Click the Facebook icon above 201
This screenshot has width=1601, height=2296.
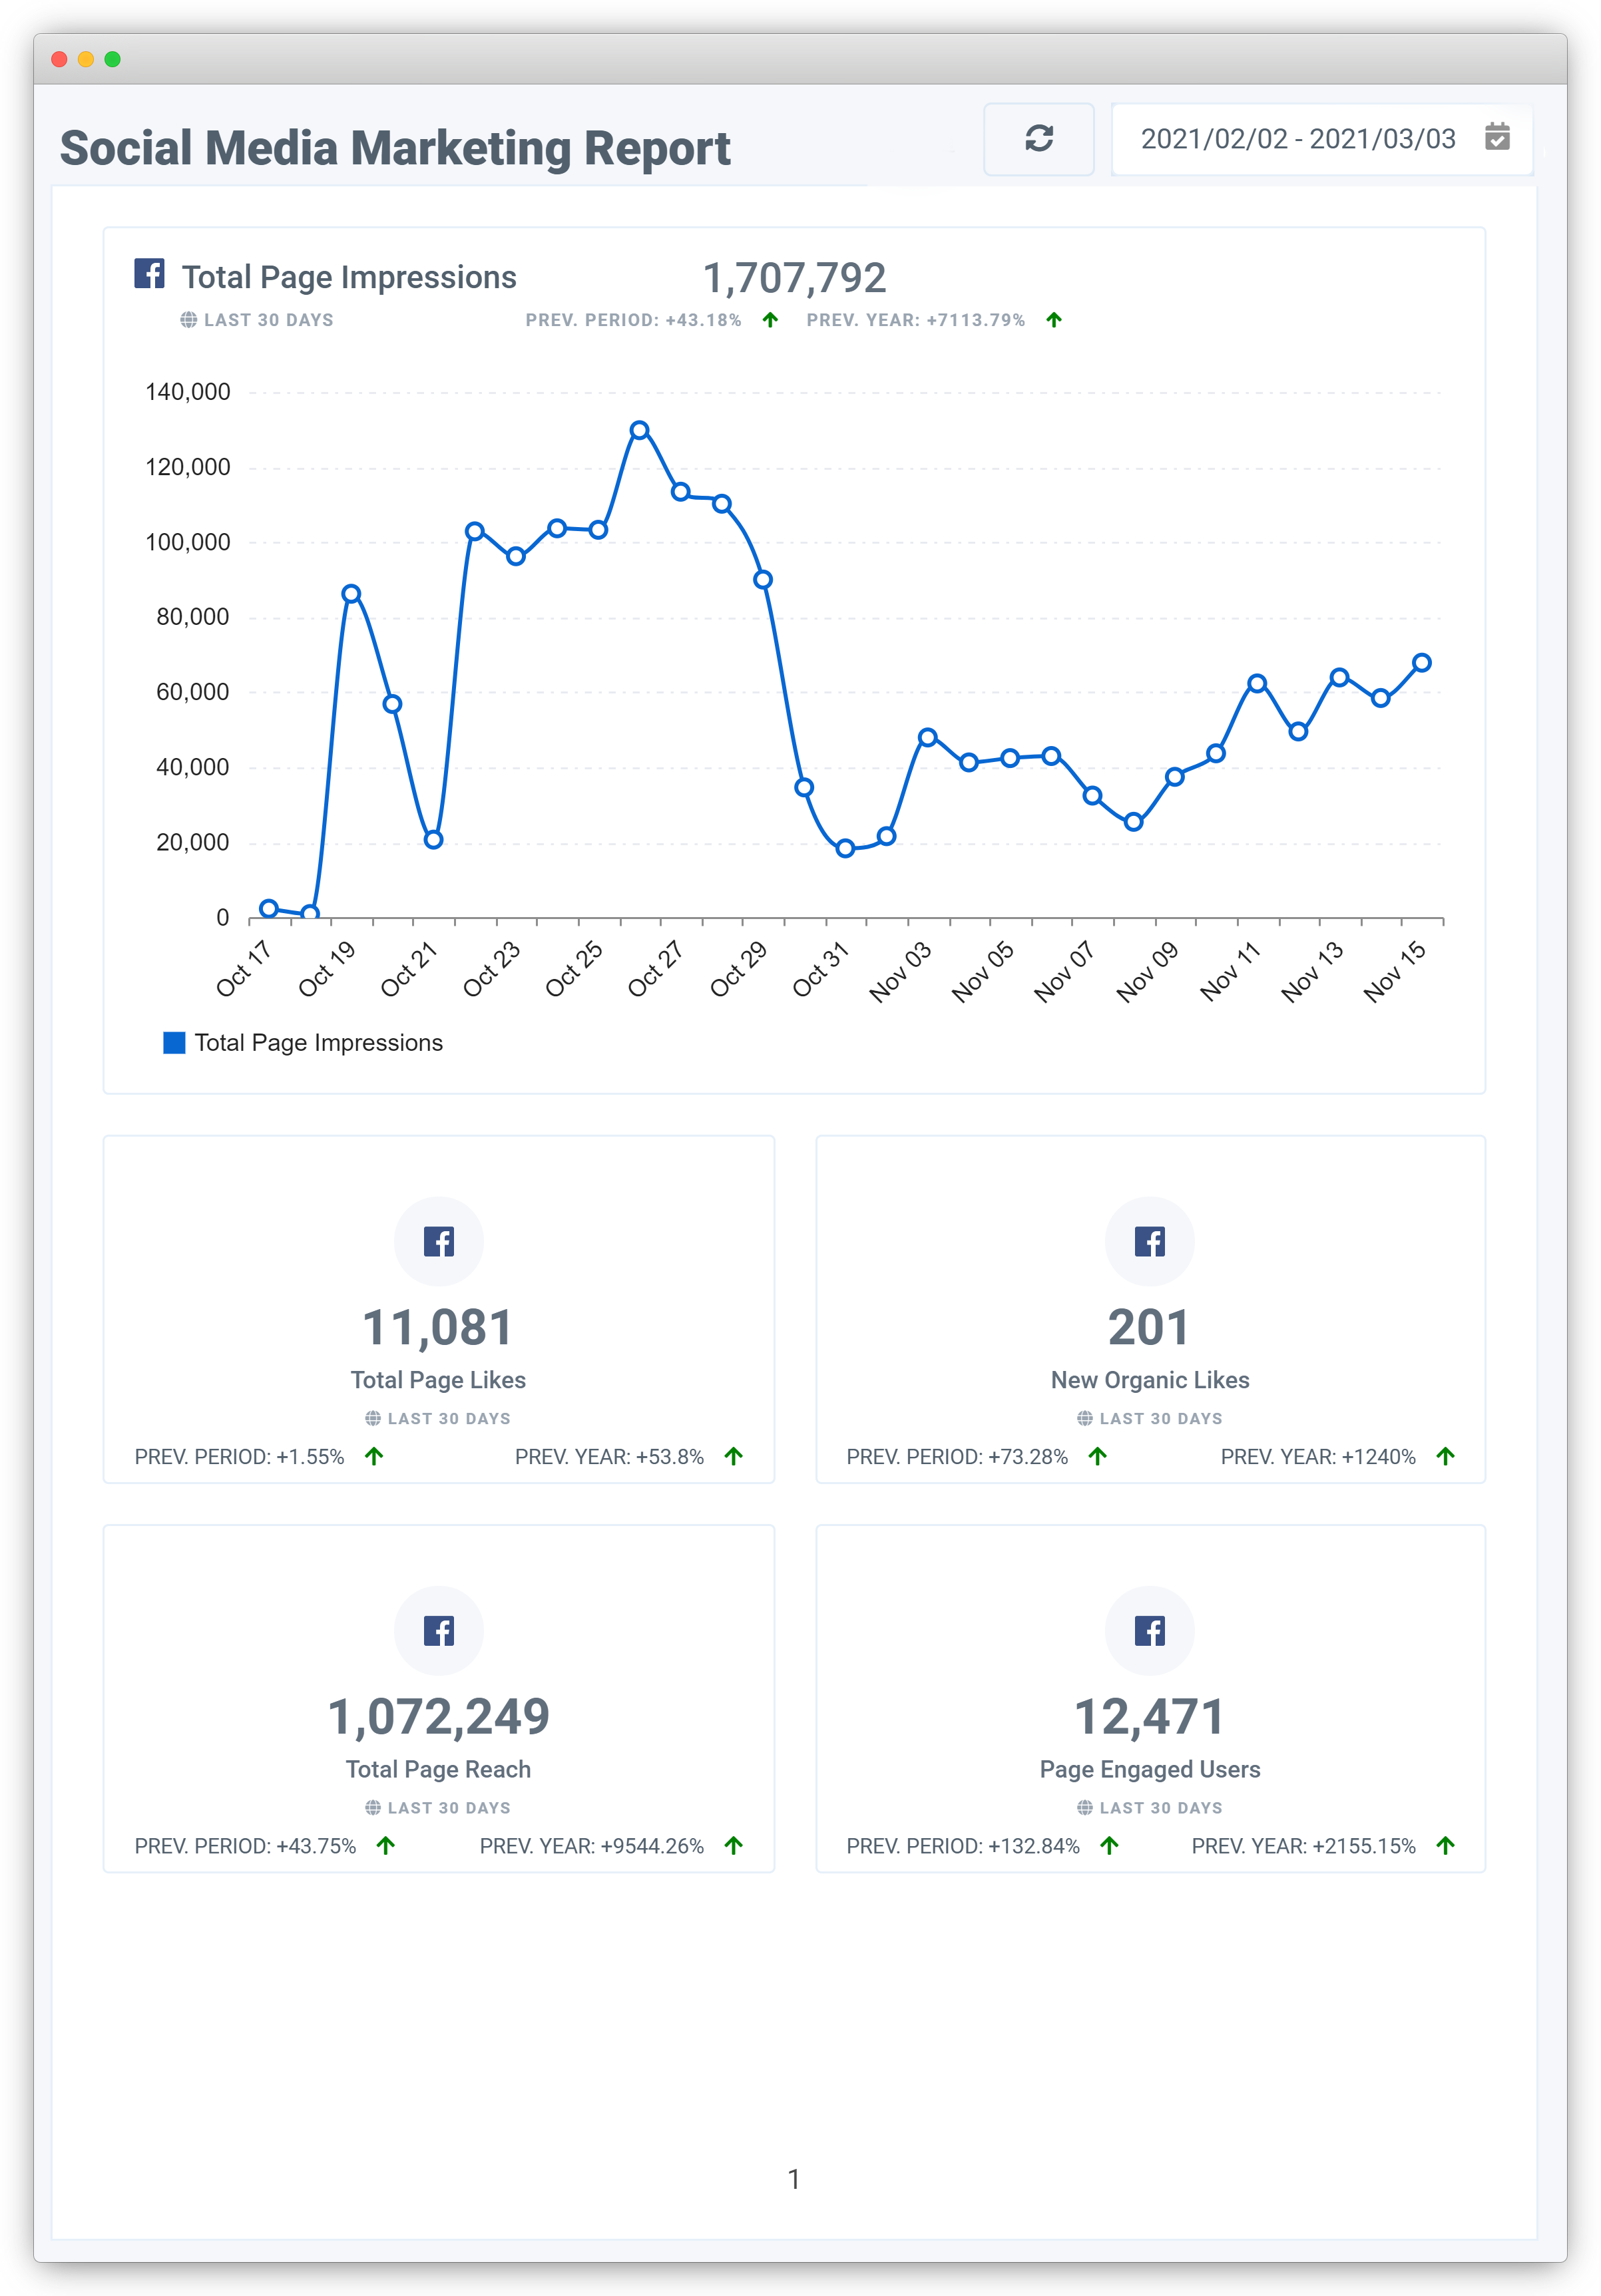[1150, 1241]
